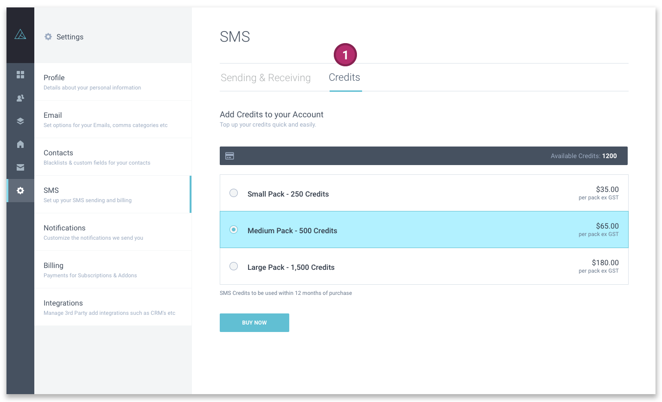Open the Notifications settings section

113,232
